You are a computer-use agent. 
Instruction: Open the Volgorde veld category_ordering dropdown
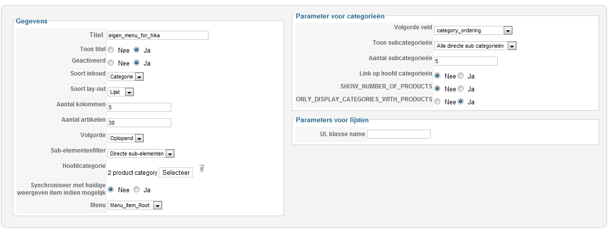[474, 31]
